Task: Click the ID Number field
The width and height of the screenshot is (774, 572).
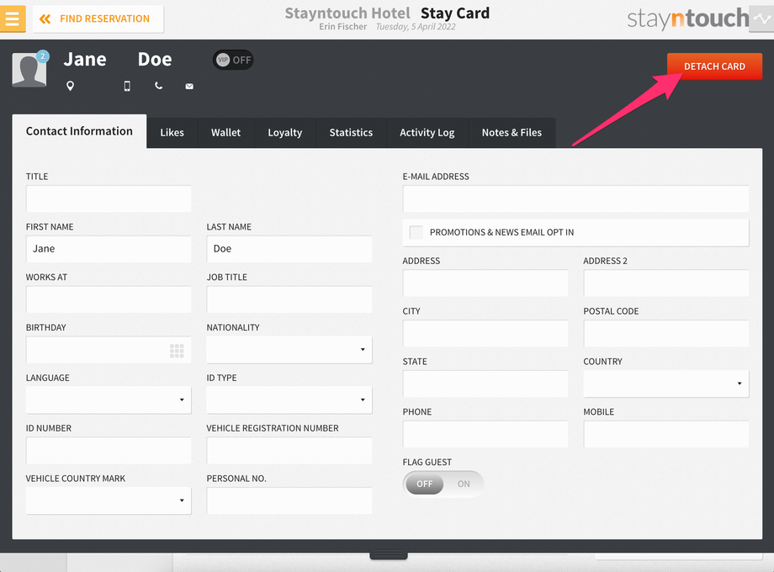Action: coord(109,451)
